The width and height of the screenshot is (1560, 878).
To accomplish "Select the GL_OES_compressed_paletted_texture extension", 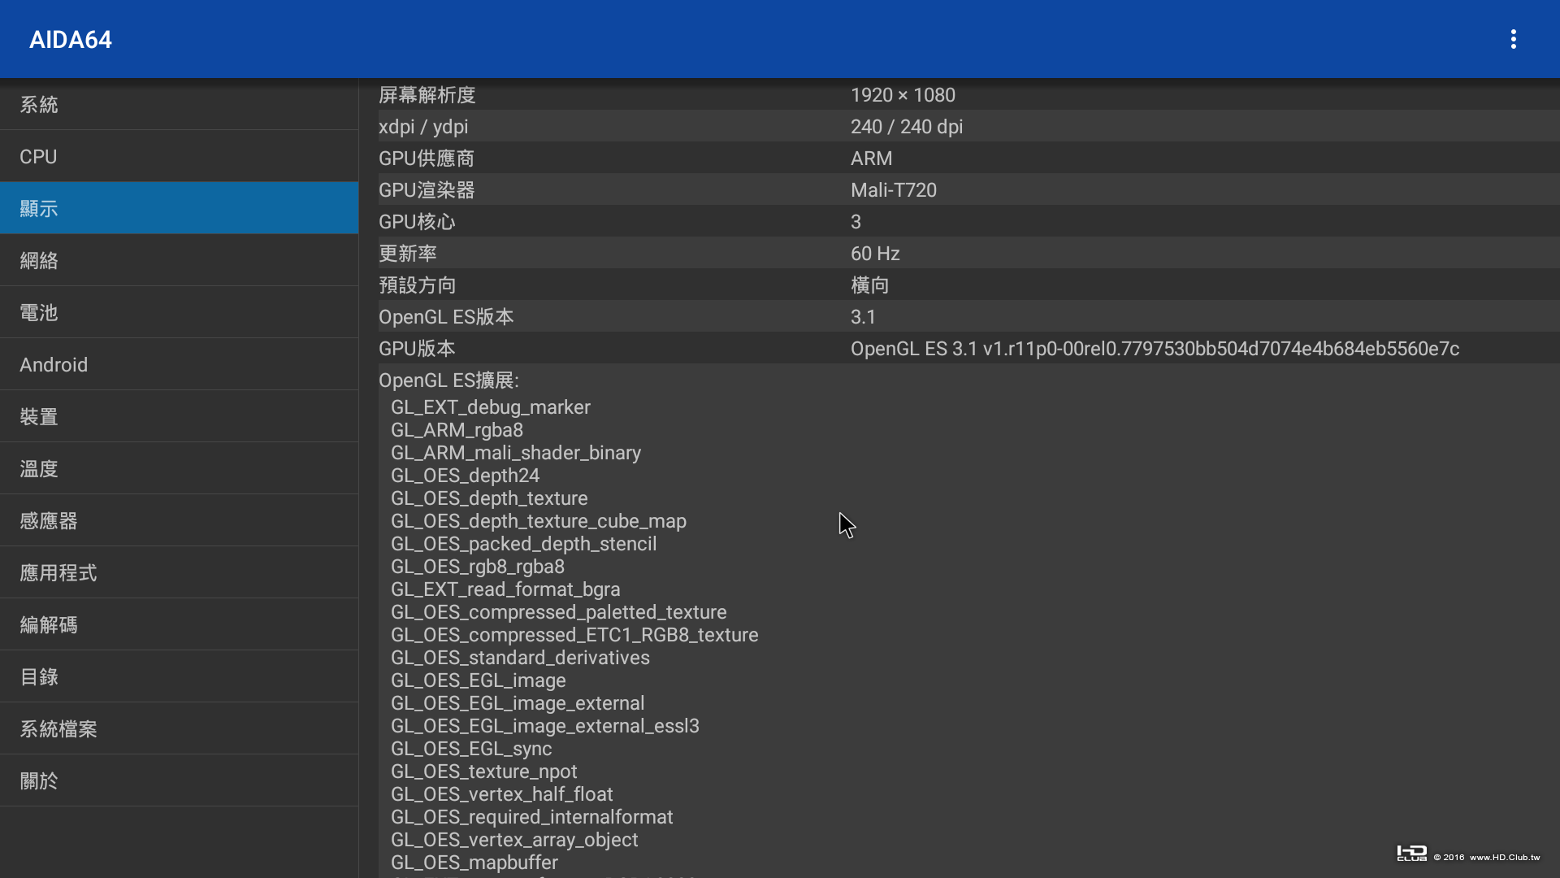I will [x=559, y=612].
